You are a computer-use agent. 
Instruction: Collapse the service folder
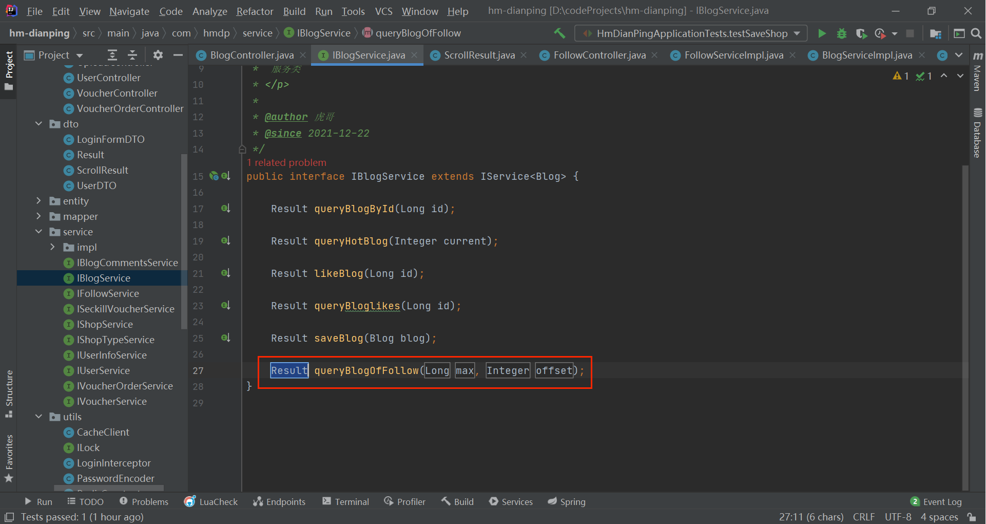38,232
